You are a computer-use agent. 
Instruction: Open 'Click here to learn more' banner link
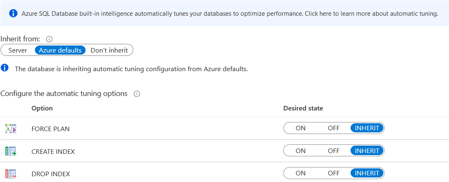pos(371,14)
